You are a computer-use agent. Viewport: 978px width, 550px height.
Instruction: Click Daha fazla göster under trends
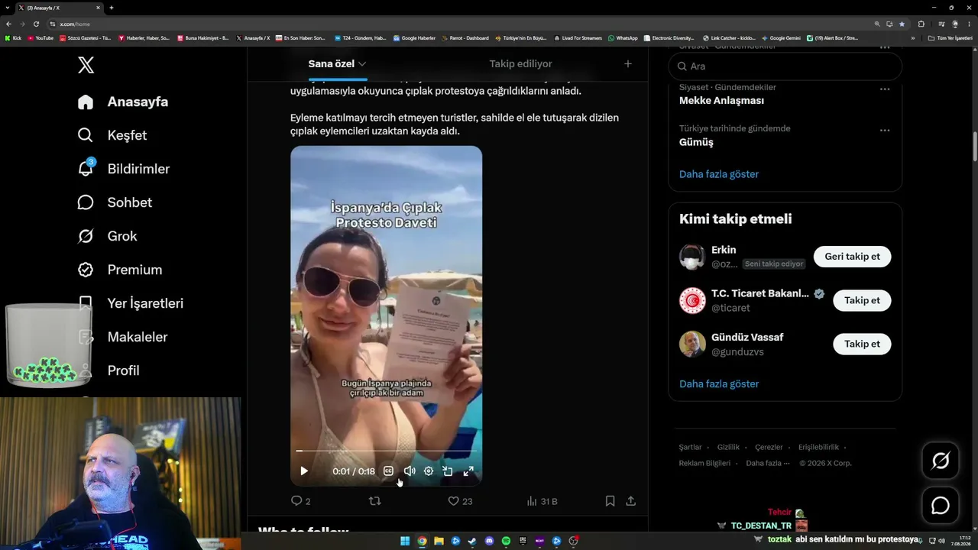coord(719,174)
